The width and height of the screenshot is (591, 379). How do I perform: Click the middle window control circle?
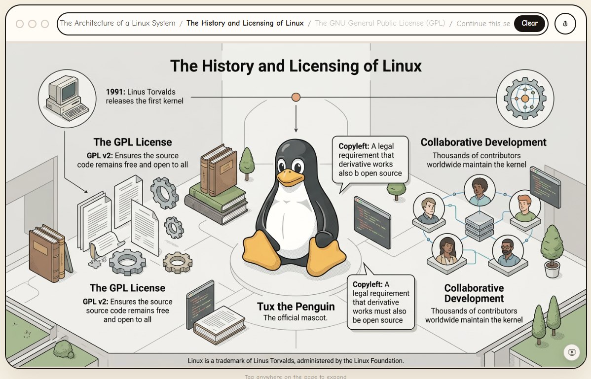(32, 23)
